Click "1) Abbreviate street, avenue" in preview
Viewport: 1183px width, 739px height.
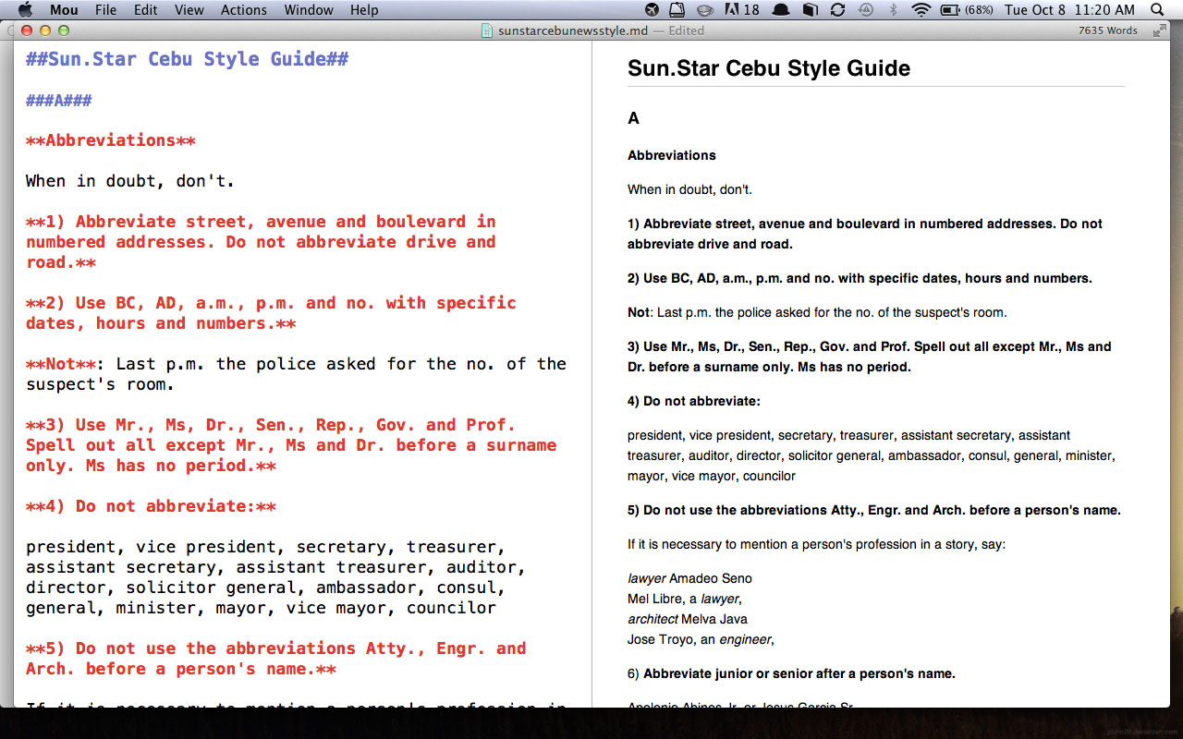(865, 234)
